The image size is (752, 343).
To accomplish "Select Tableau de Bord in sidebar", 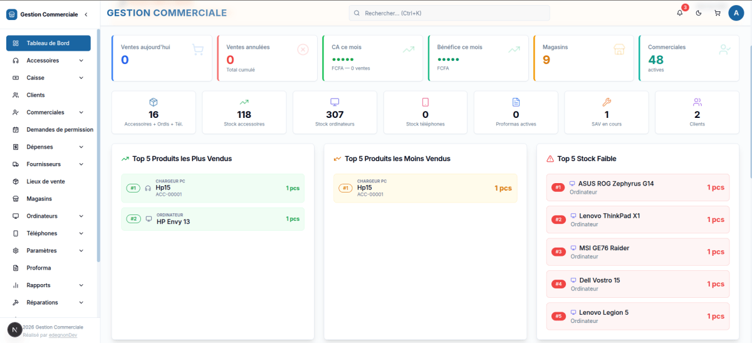I will (x=48, y=43).
